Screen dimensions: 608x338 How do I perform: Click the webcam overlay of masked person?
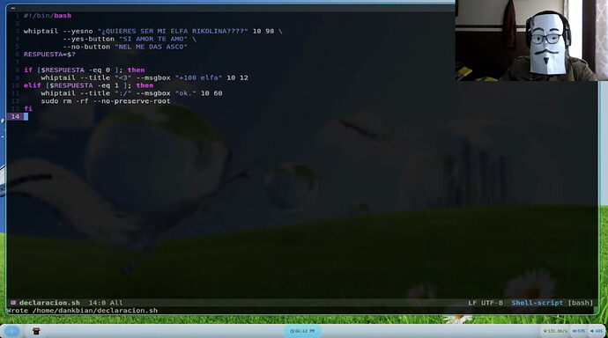click(531, 40)
